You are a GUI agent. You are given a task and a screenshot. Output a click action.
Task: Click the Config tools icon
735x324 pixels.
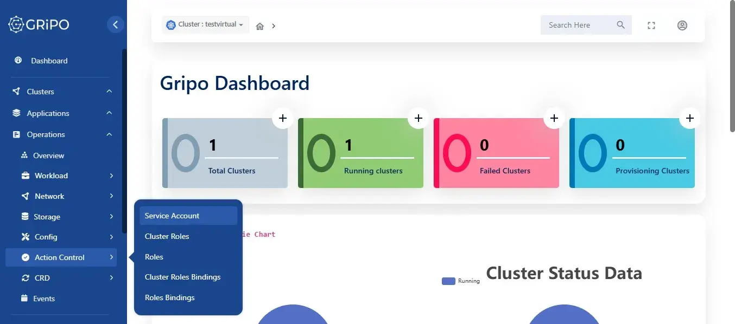point(25,237)
